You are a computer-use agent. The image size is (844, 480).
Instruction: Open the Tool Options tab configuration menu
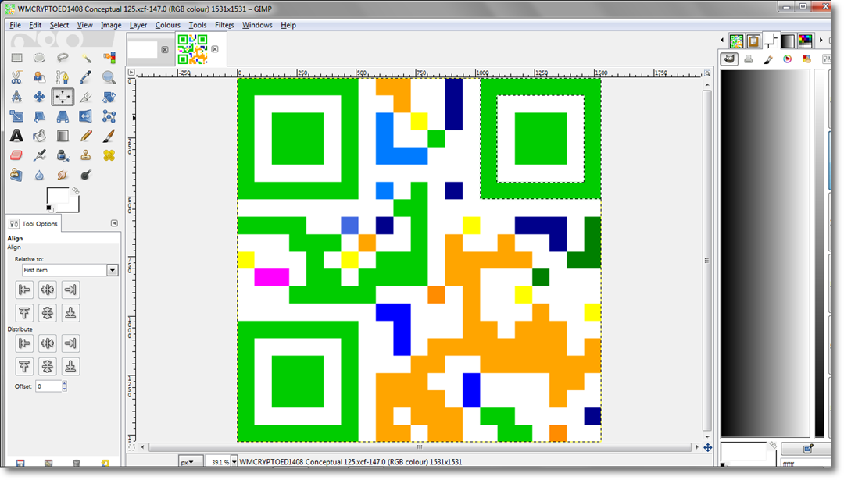point(114,223)
